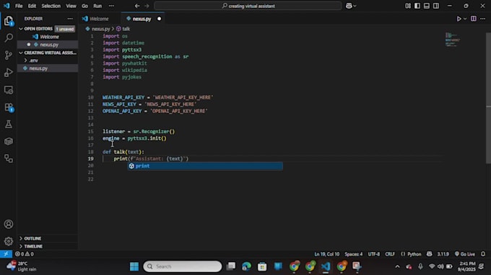
Task: Open volume control in system tray
Action: [440, 266]
